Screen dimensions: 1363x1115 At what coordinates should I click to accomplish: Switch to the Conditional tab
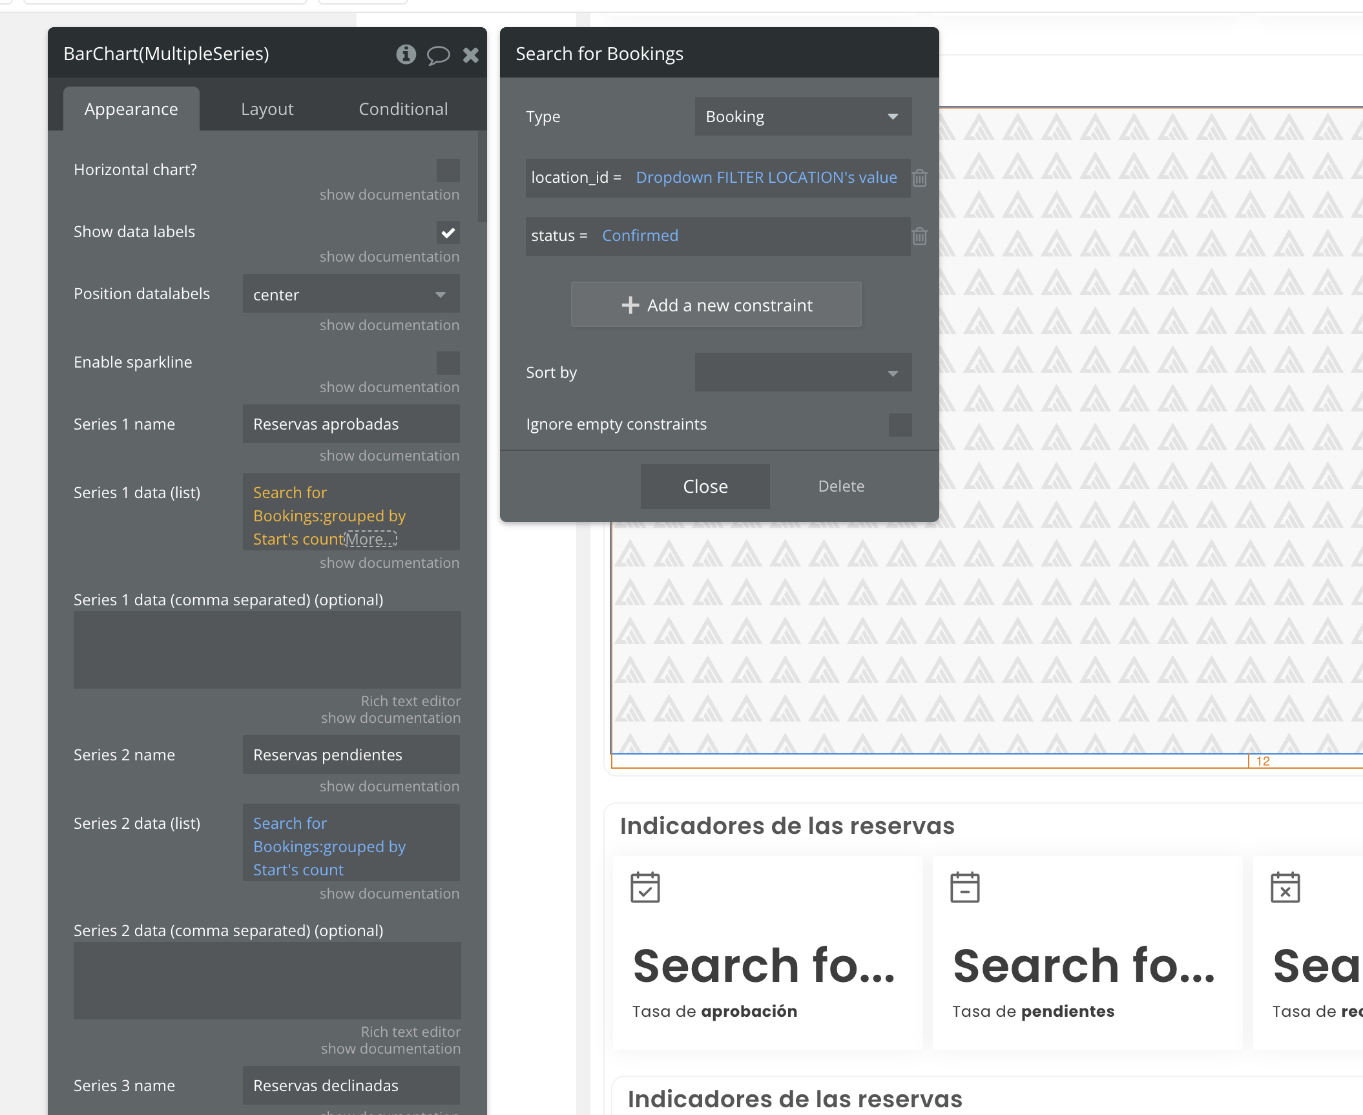[x=403, y=109]
